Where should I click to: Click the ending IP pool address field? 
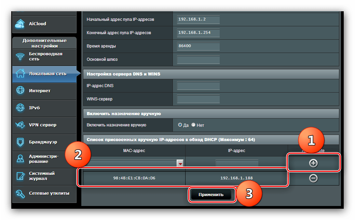click(x=198, y=33)
